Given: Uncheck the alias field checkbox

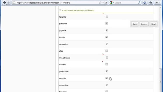Looking at the screenshot, I should (x=107, y=51).
